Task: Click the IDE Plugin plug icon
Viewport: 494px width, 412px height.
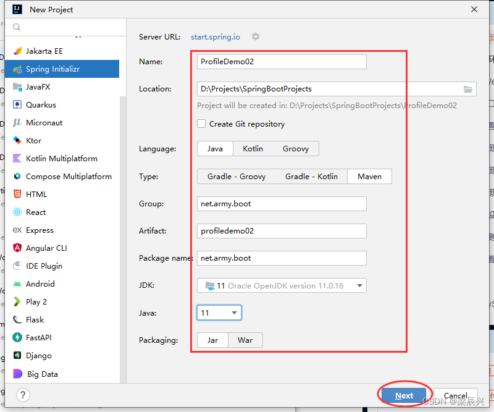Action: pyautogui.click(x=18, y=266)
